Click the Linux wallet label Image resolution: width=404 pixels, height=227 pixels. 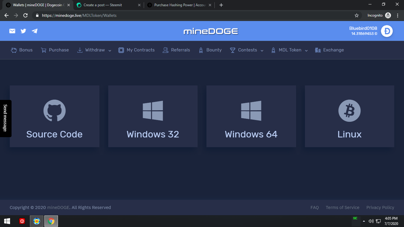[350, 134]
